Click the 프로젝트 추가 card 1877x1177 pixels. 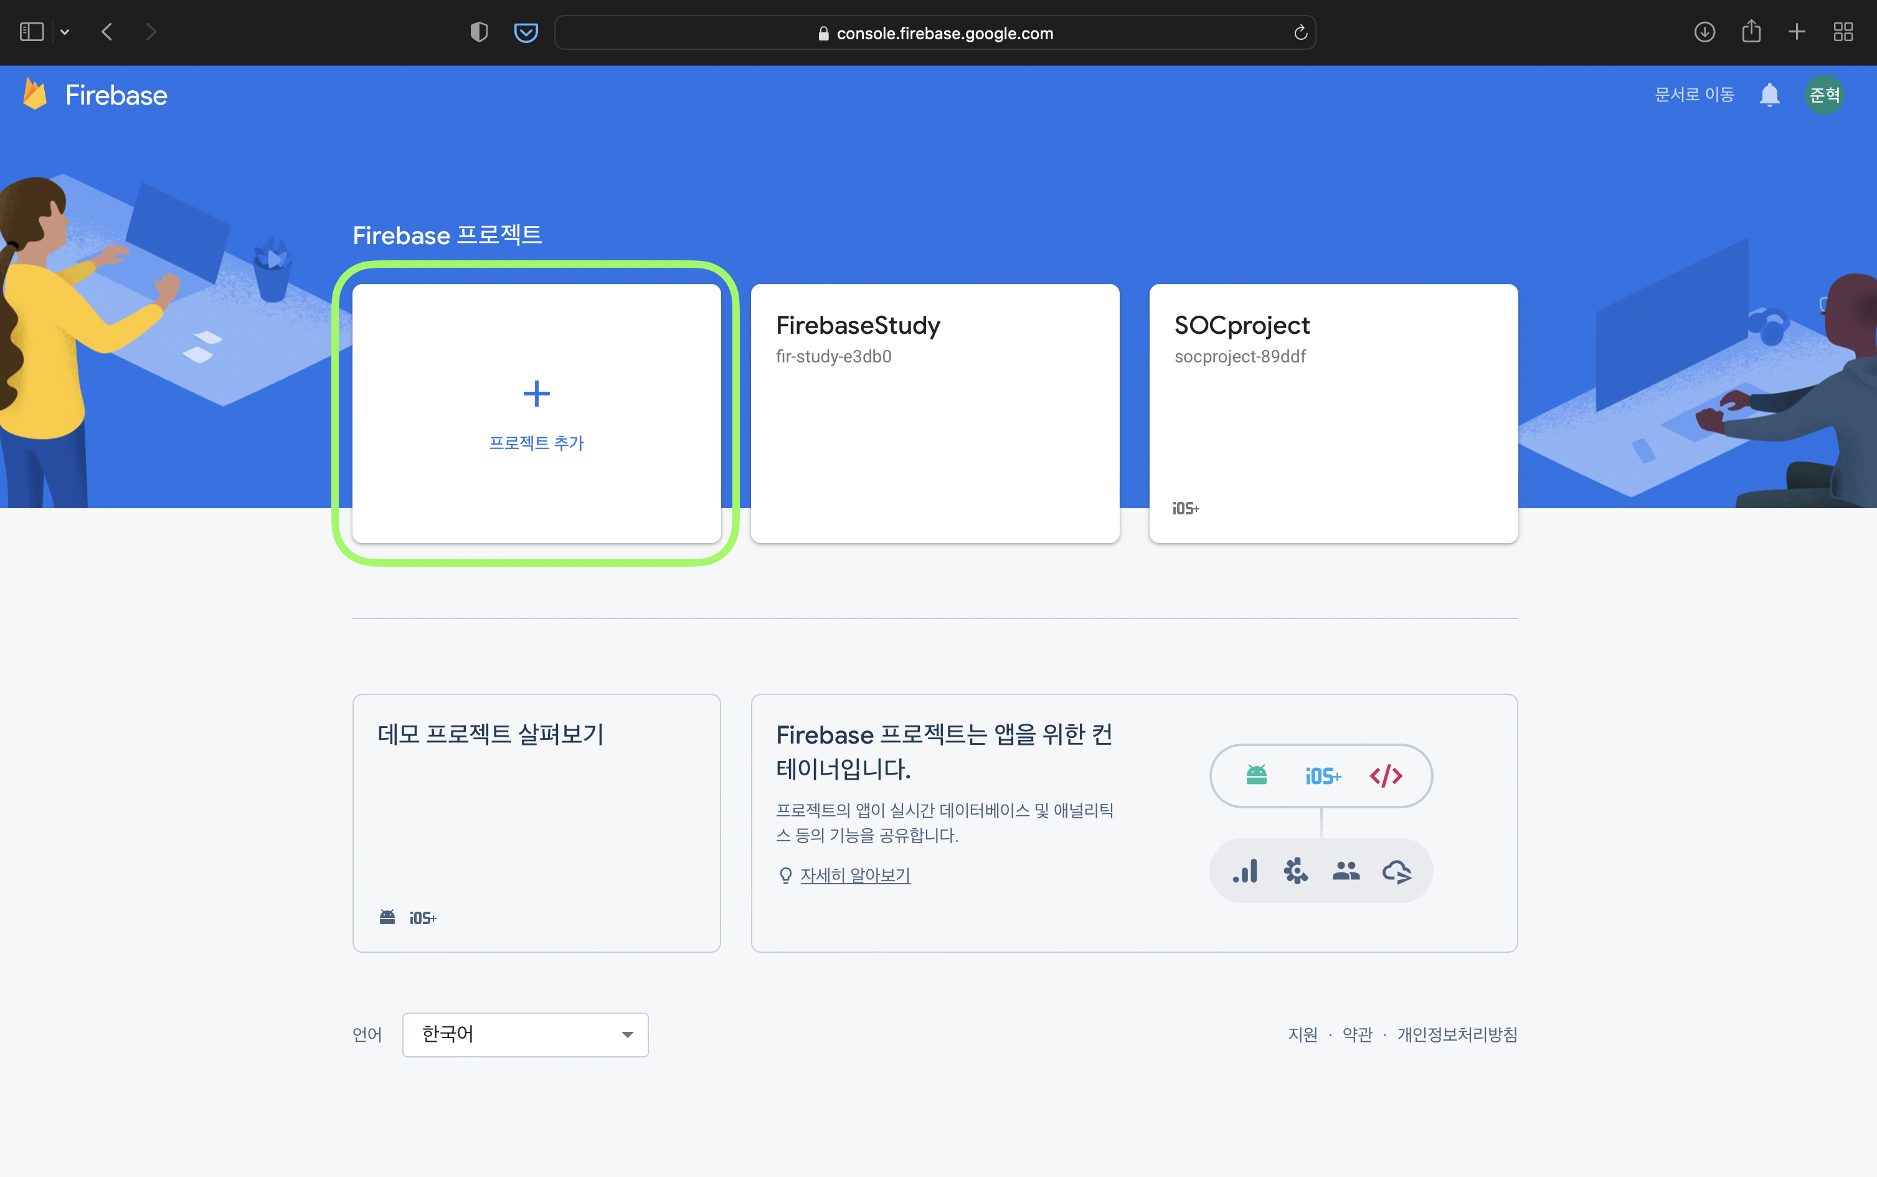pos(536,414)
